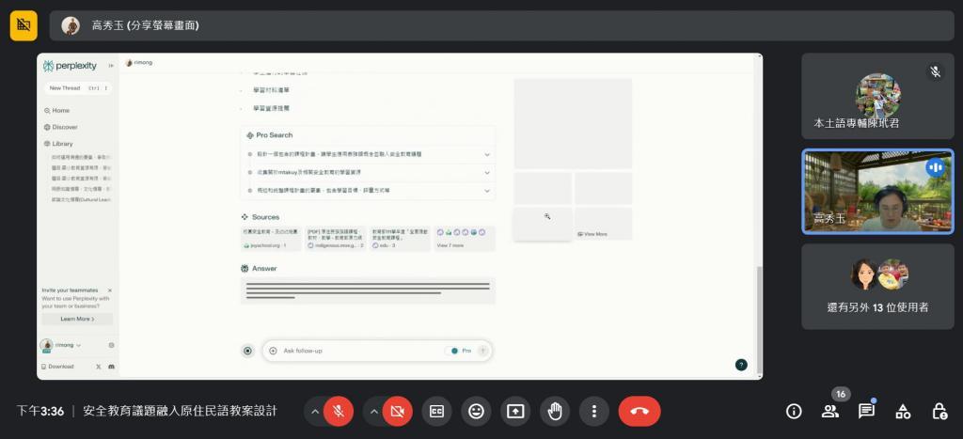The height and width of the screenshot is (439, 963).
Task: Open the in-call chat messages
Action: pyautogui.click(x=866, y=411)
